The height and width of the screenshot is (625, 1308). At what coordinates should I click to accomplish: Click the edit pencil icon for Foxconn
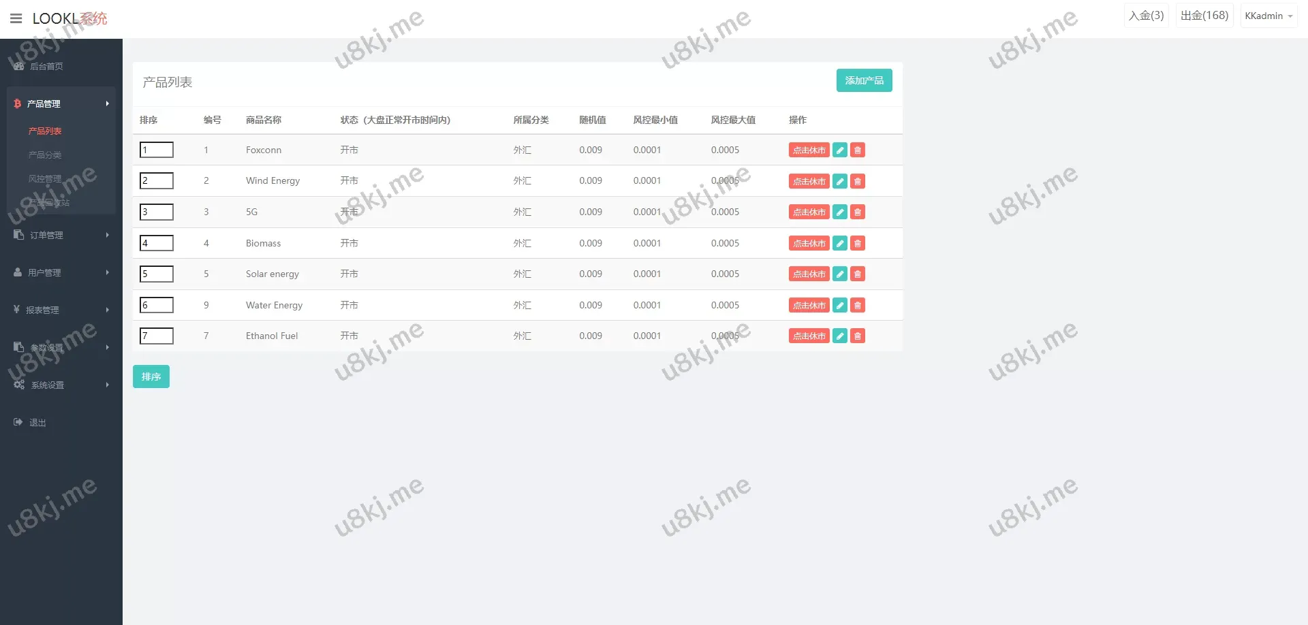click(840, 150)
